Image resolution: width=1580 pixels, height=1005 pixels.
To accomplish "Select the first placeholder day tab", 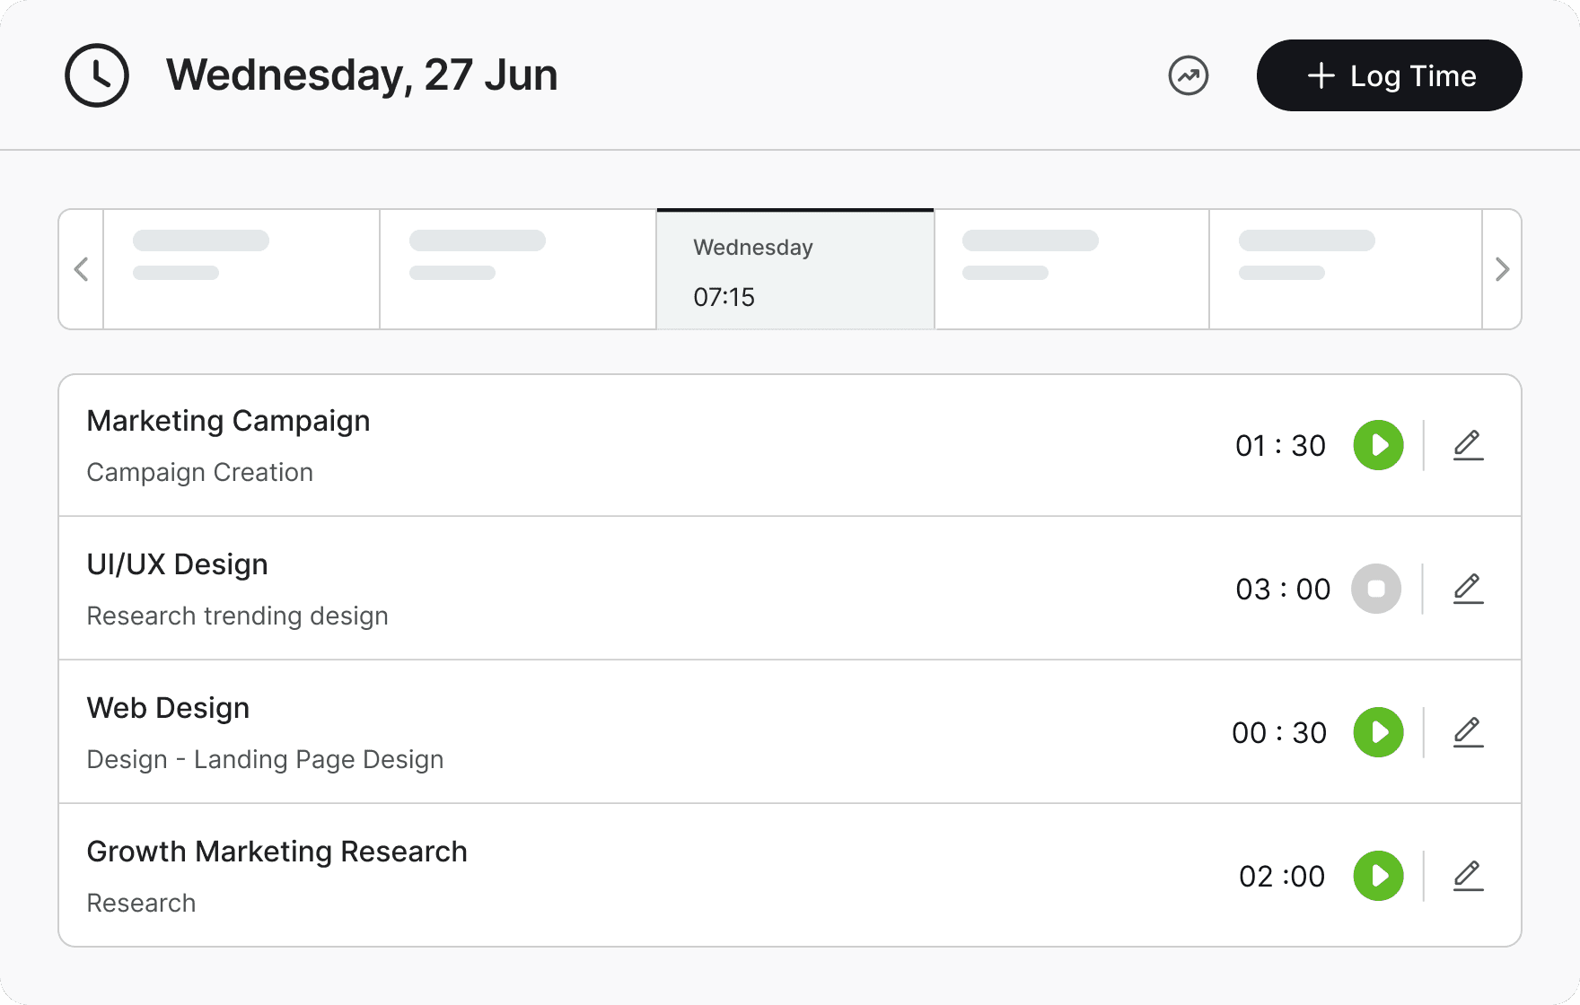I will 241,269.
